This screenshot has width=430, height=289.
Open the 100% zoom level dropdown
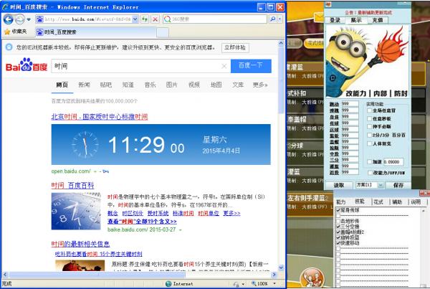click(274, 283)
